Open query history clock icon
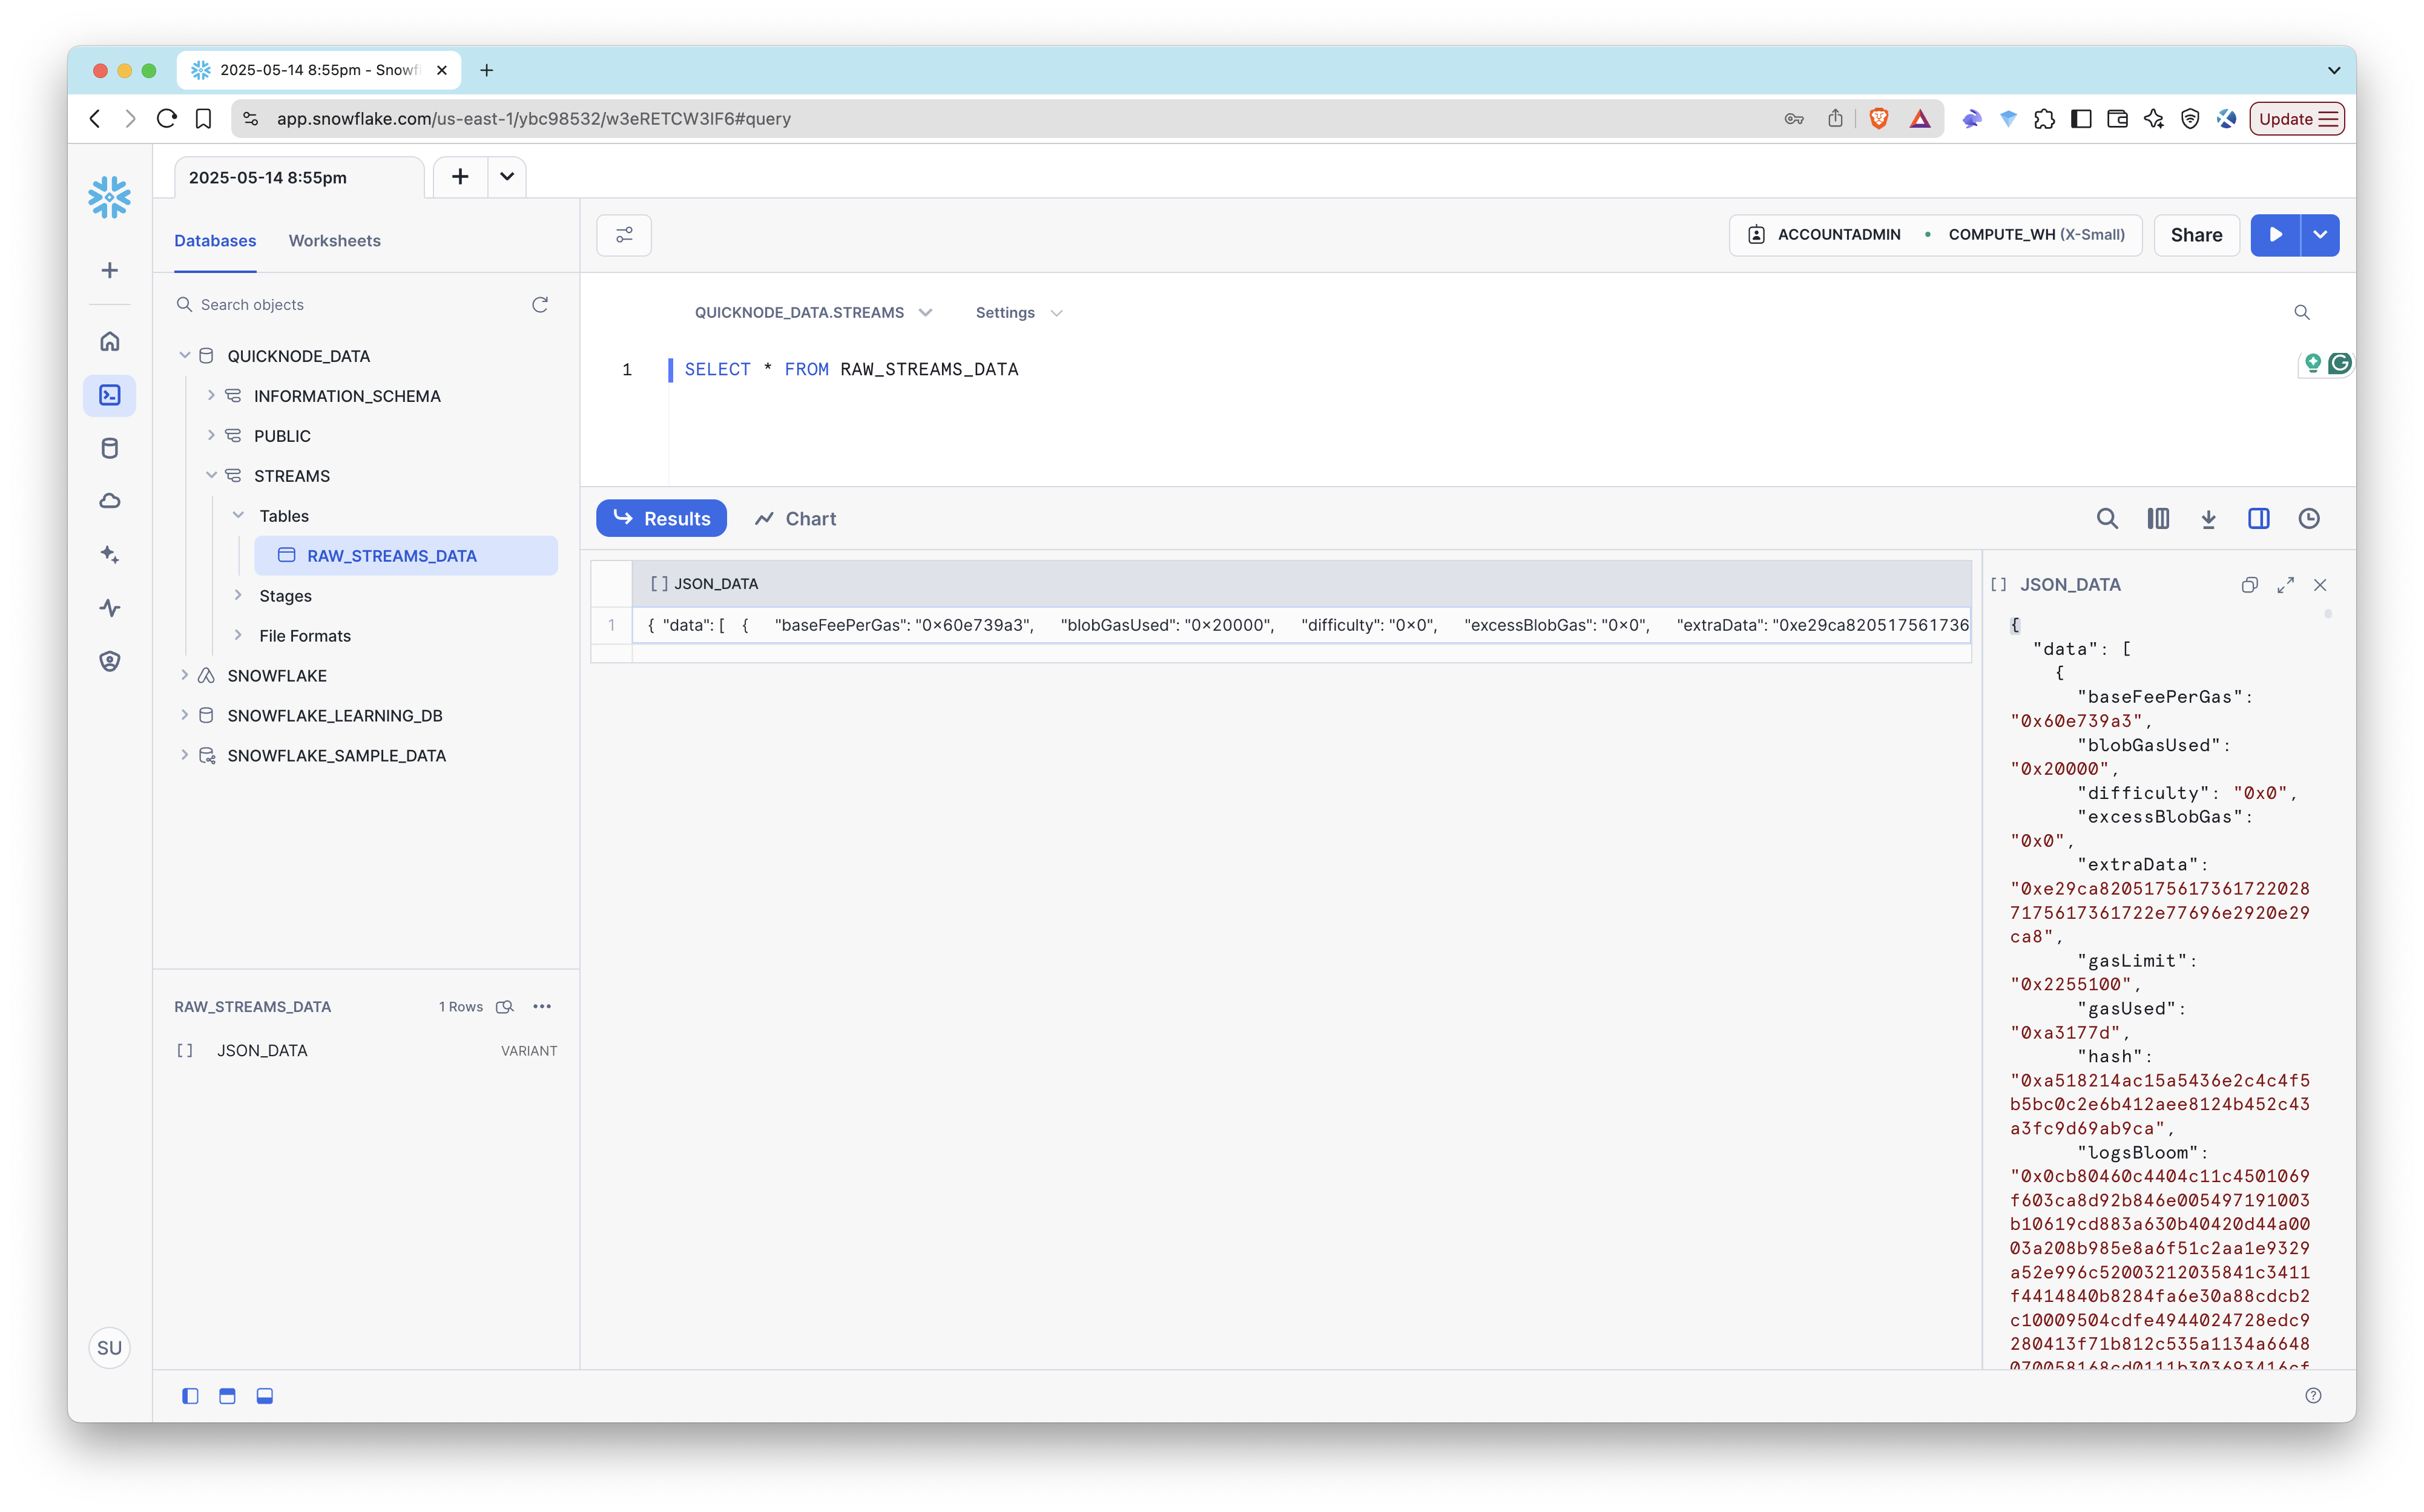The width and height of the screenshot is (2424, 1512). point(2309,518)
